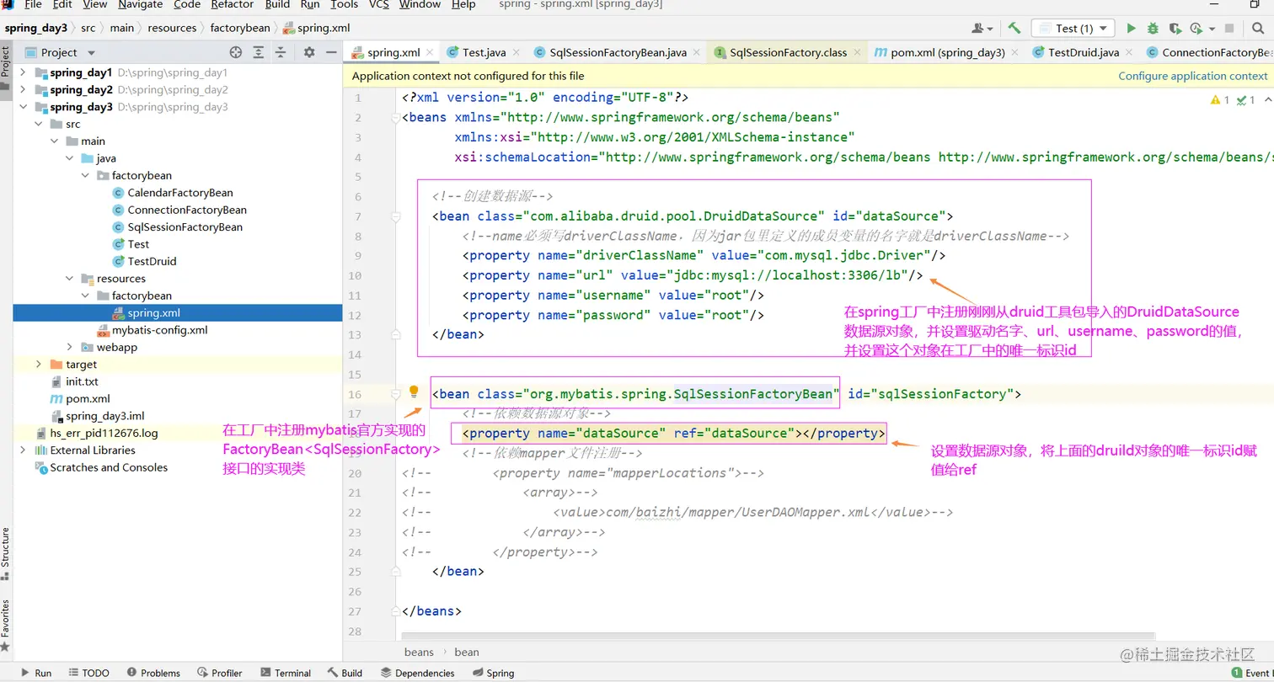Click resources in navigation breadcrumb
The width and height of the screenshot is (1274, 682).
coord(172,28)
